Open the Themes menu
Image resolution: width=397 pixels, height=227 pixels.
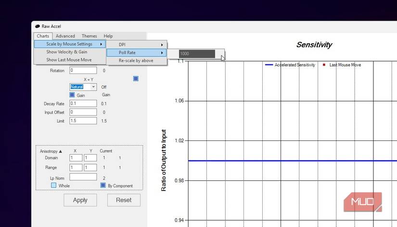[x=89, y=36]
